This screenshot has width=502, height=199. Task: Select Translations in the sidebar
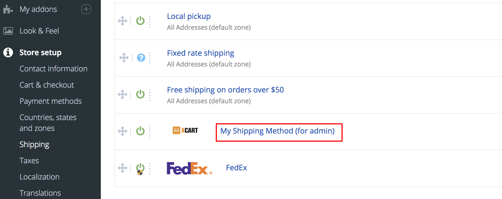pos(40,193)
